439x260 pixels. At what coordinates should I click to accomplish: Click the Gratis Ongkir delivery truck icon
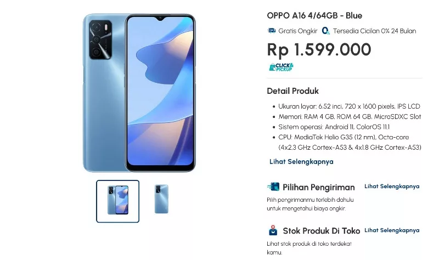pos(271,31)
